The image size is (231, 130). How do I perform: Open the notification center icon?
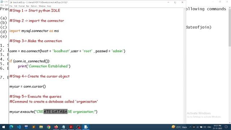(x=226, y=127)
